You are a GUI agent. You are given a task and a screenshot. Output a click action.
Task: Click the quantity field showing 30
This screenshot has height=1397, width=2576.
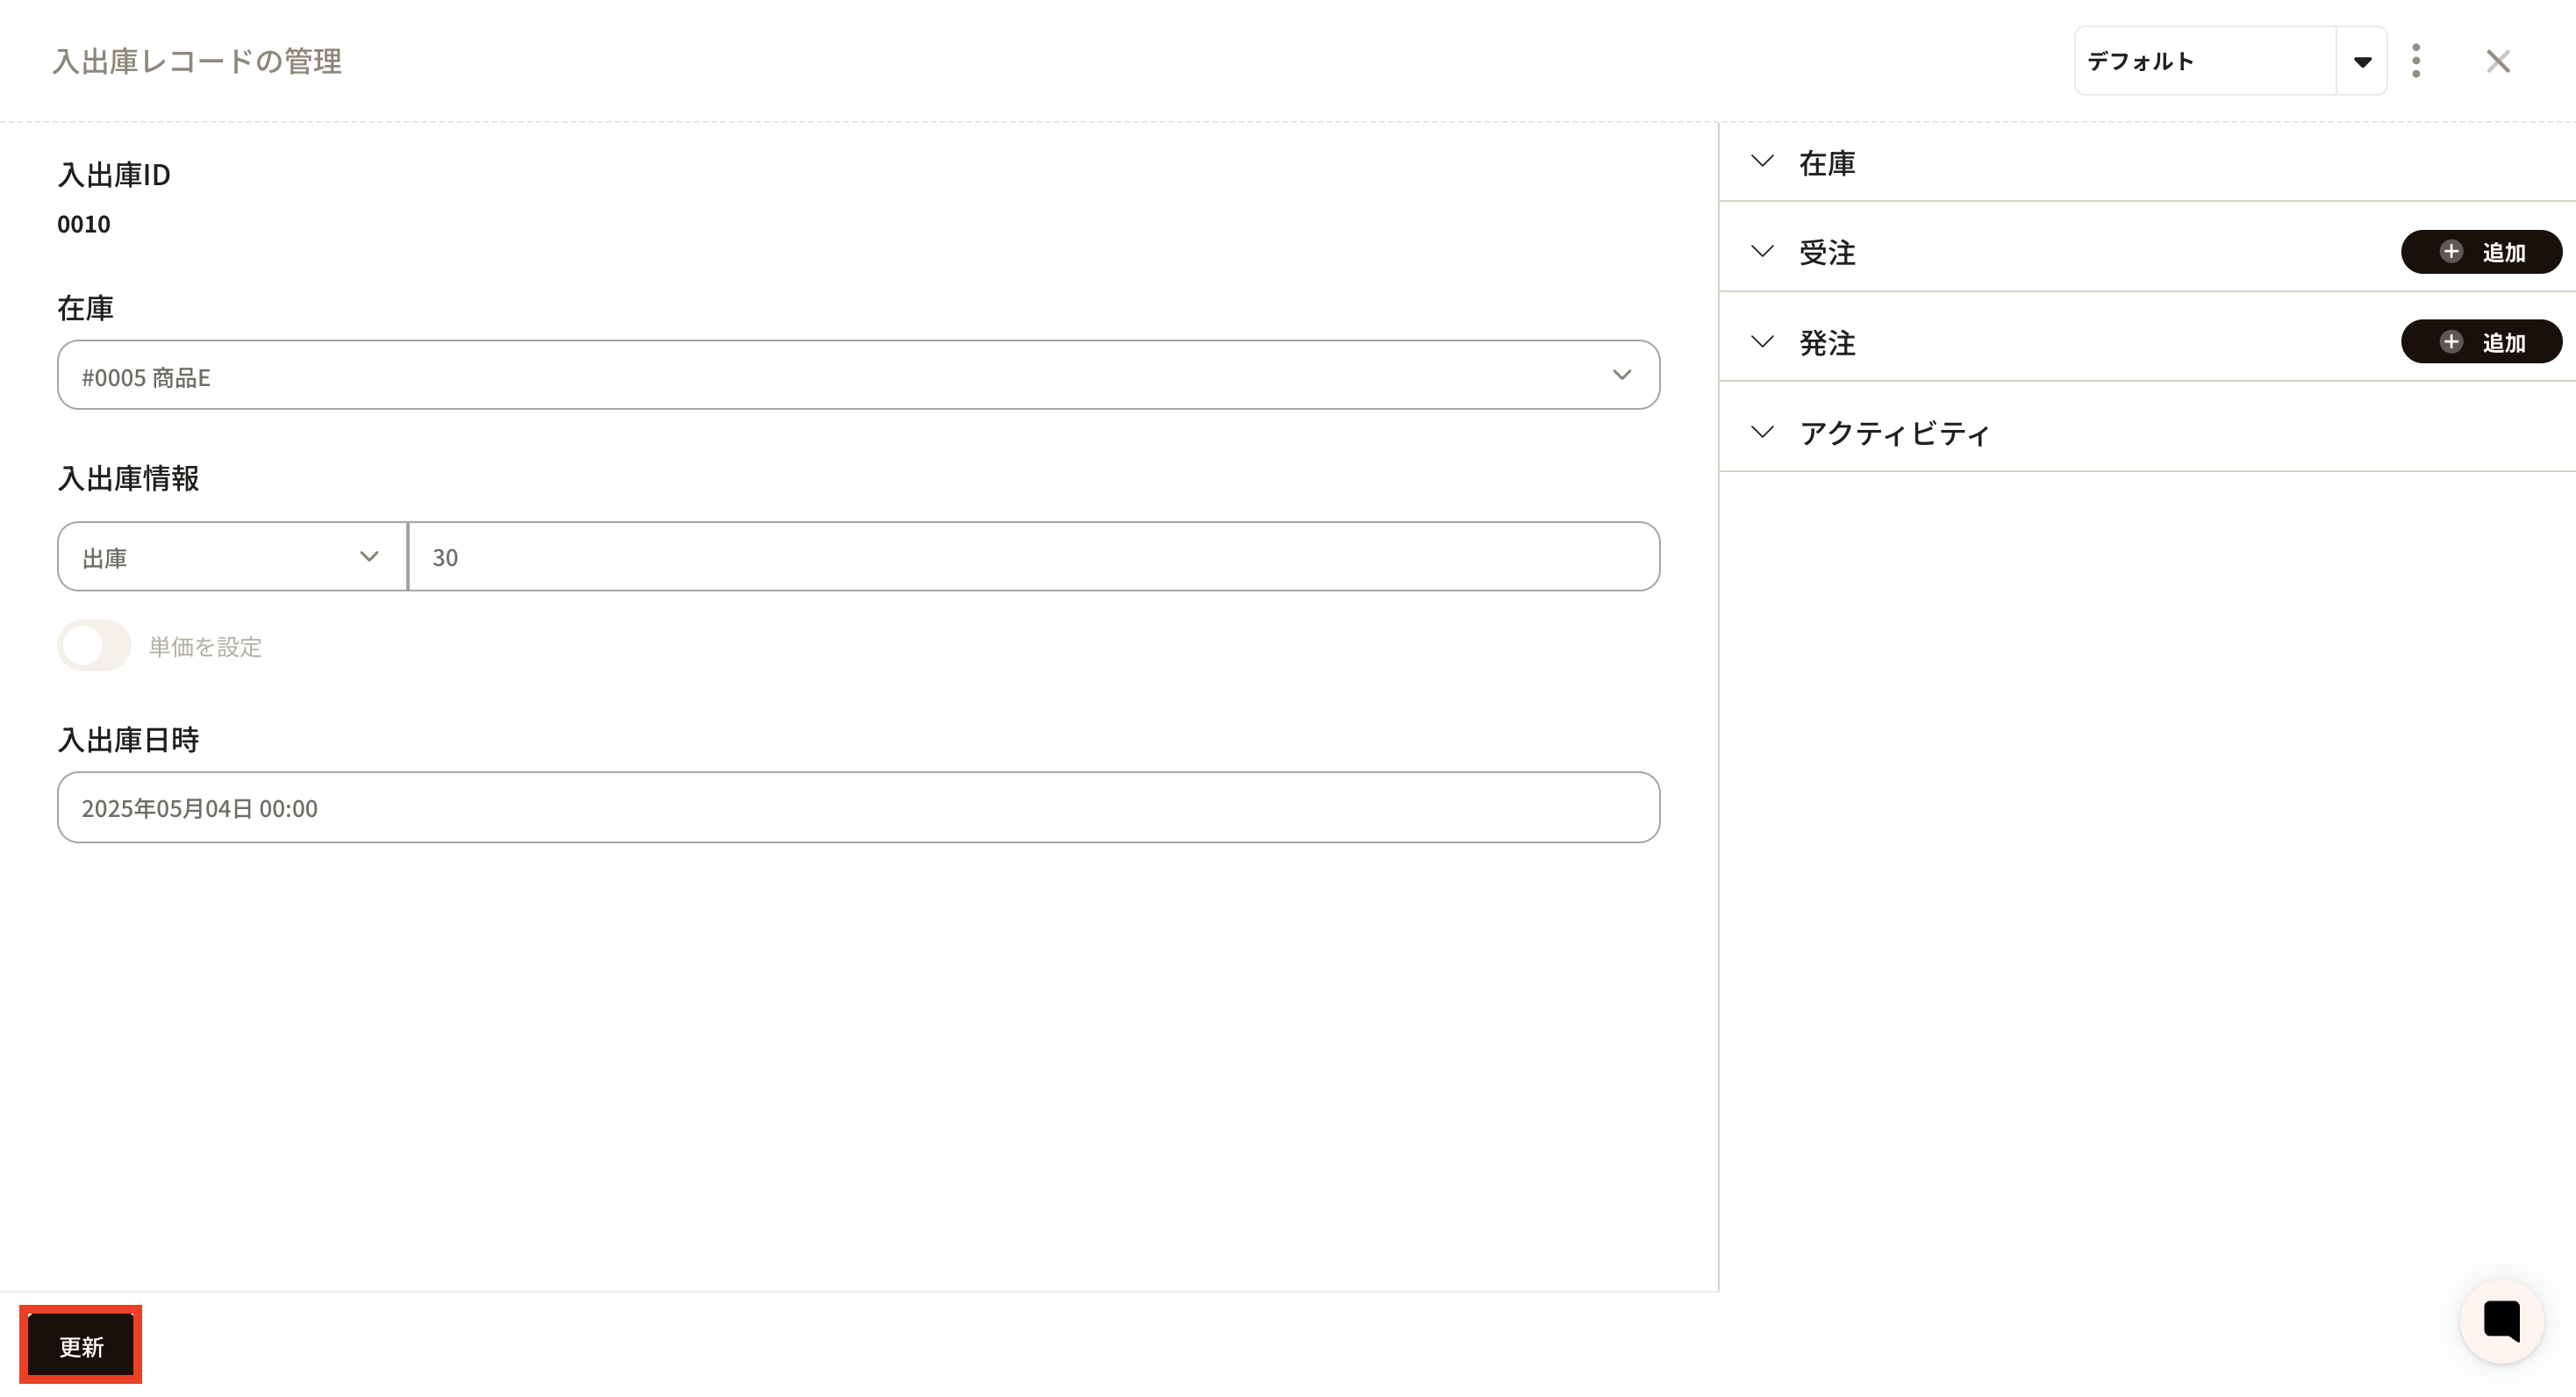[1034, 557]
